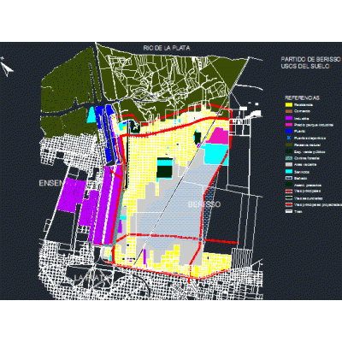
Task: Click the 'BERISSO' map label
Action: tap(204, 204)
